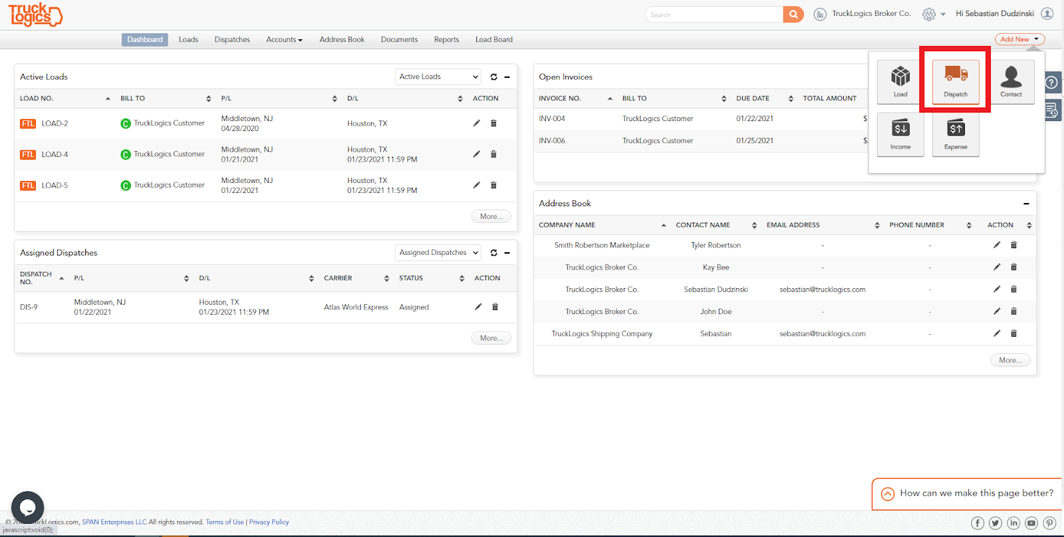Open the Privacy Policy link
1064x537 pixels.
click(269, 522)
